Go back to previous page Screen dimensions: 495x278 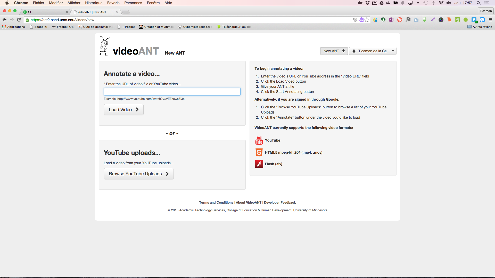click(x=4, y=20)
